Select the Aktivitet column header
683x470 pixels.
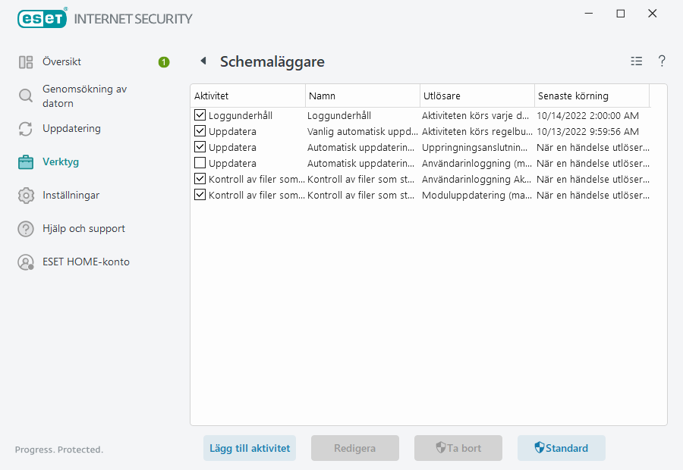(248, 96)
